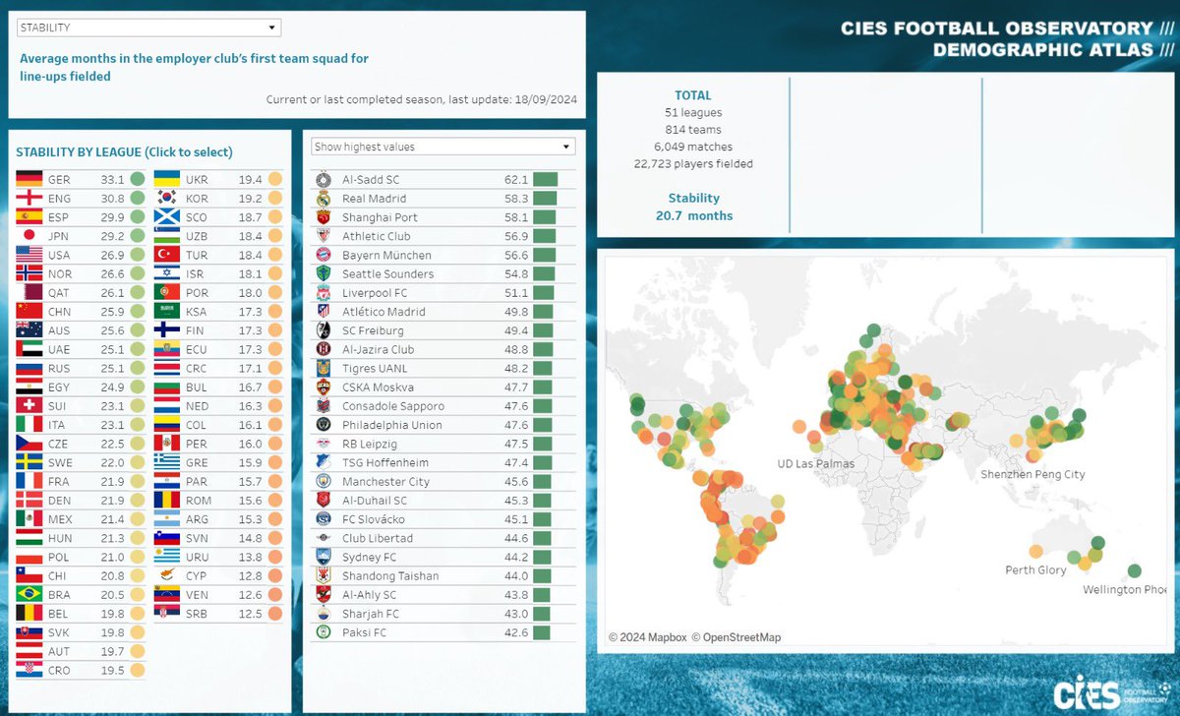Click the Perth Glory map label
This screenshot has width=1180, height=716.
click(1035, 570)
